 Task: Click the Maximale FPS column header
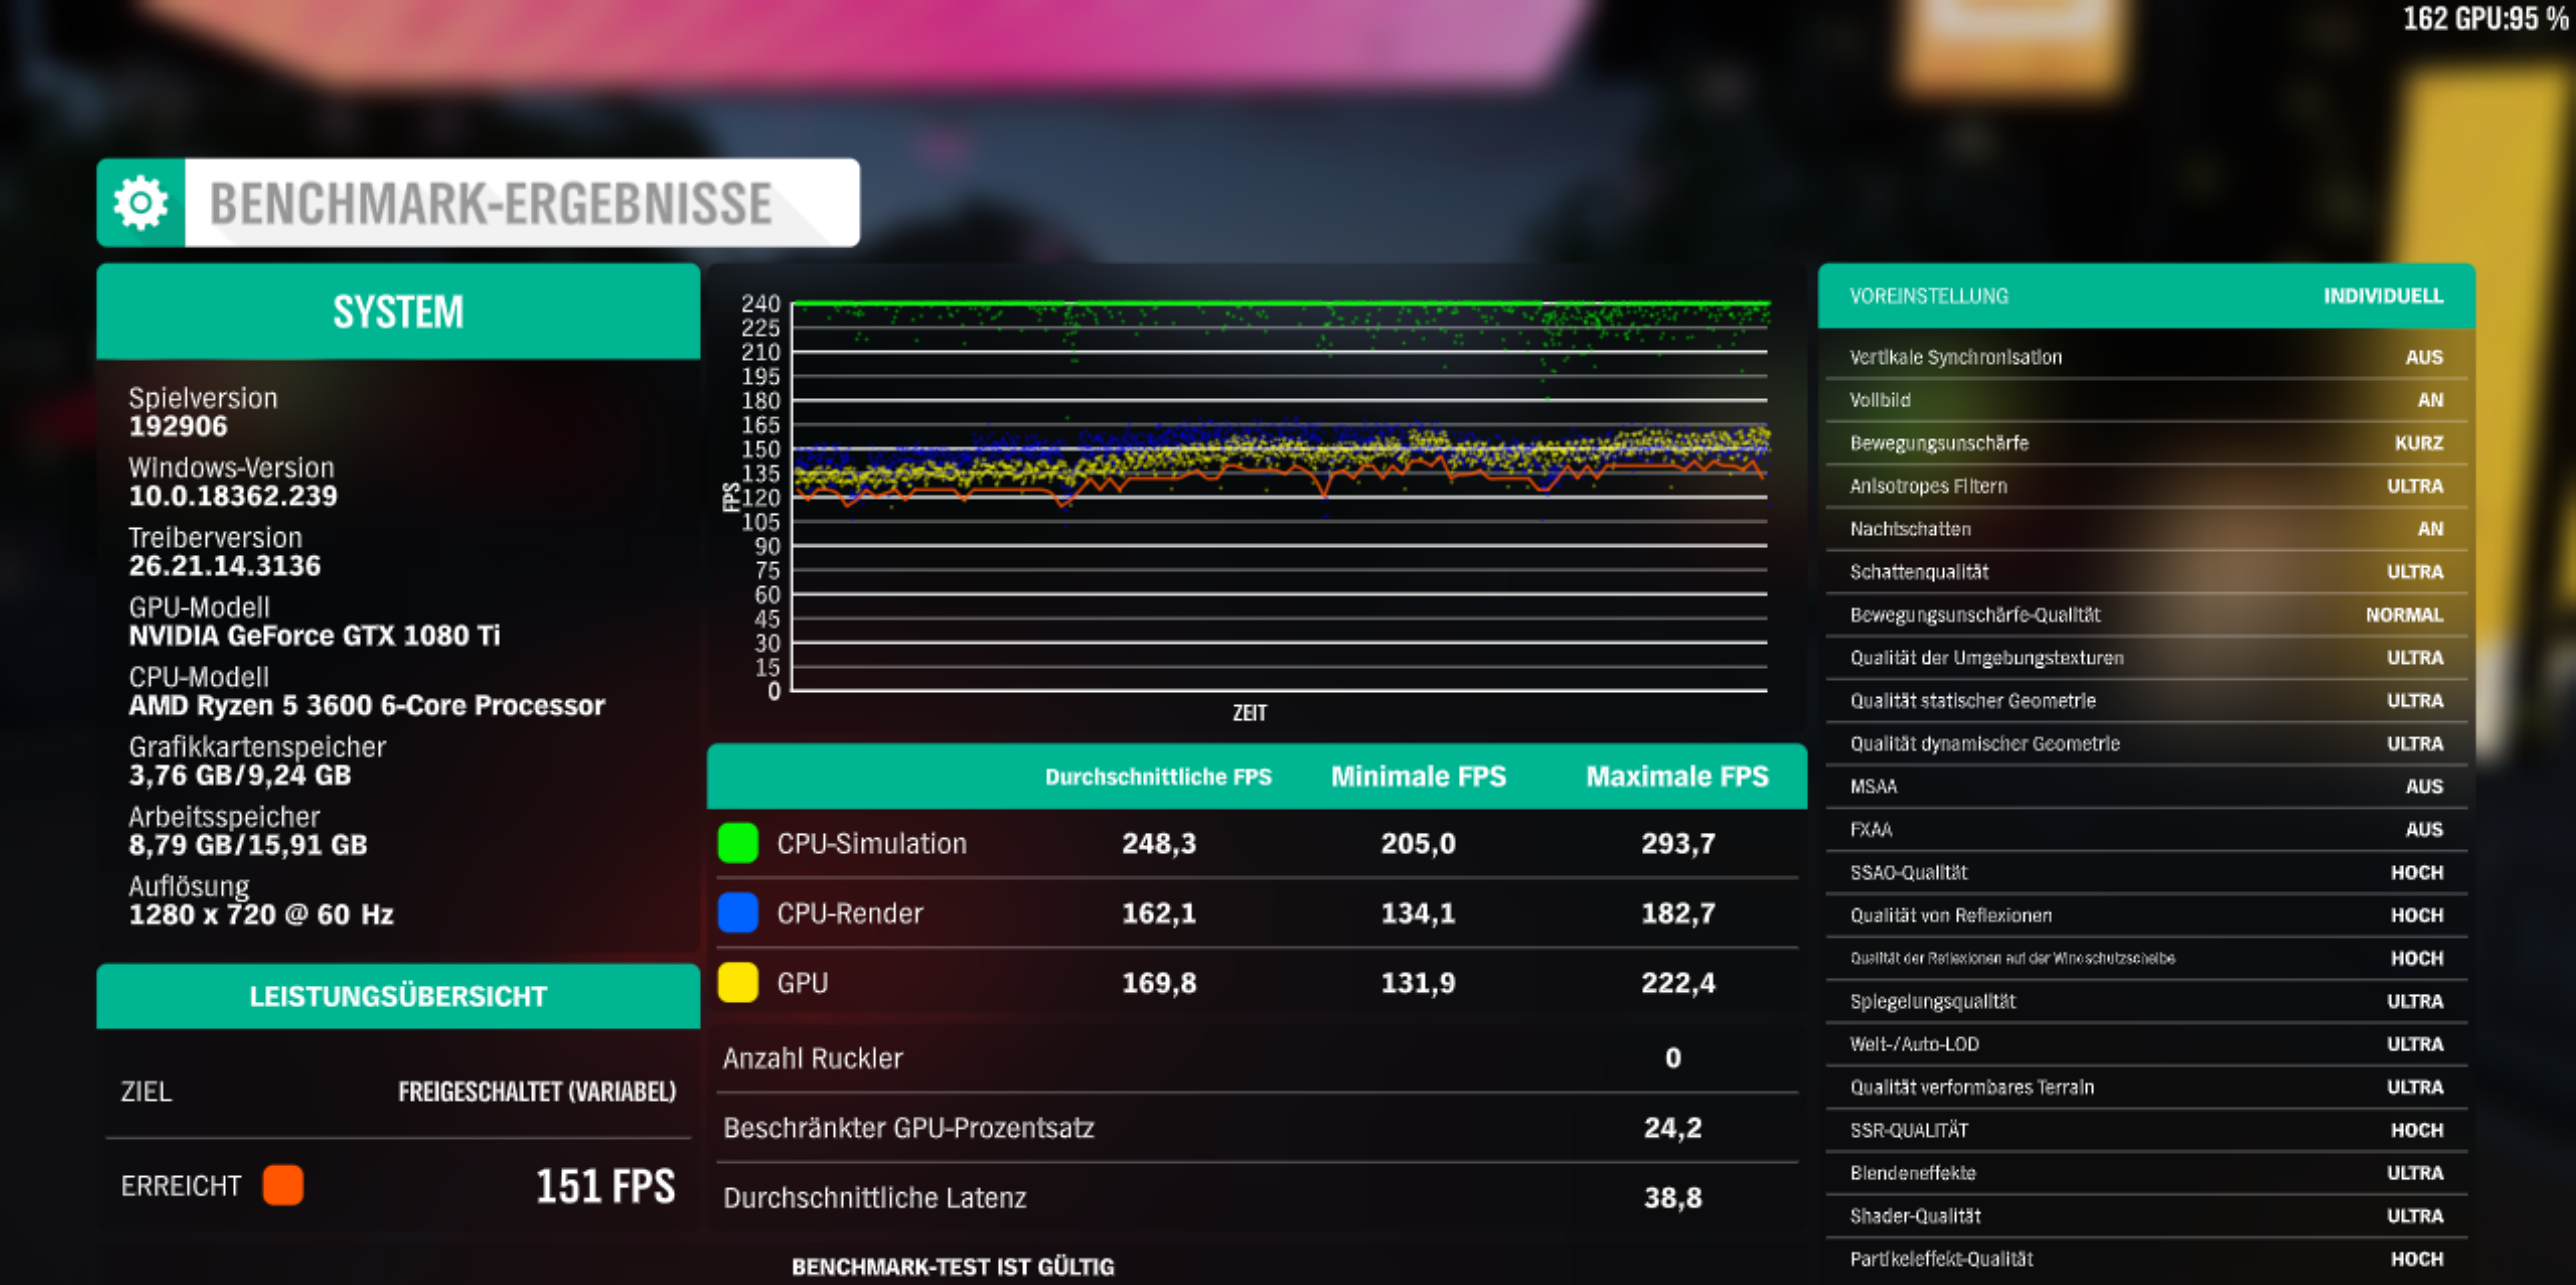(x=1677, y=777)
